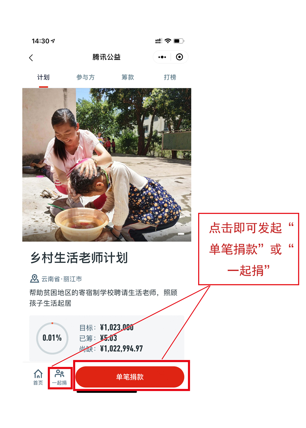
Task: Tap the 腾讯公益 page title
Action: click(x=107, y=57)
